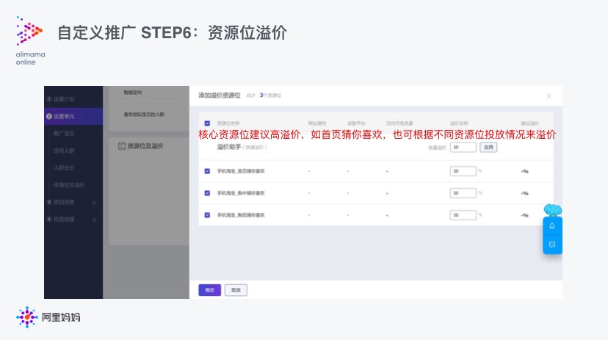Viewport: 608px width, 340px height.
Task: Close the 添加溢价资源位 dialog
Action: click(x=549, y=95)
